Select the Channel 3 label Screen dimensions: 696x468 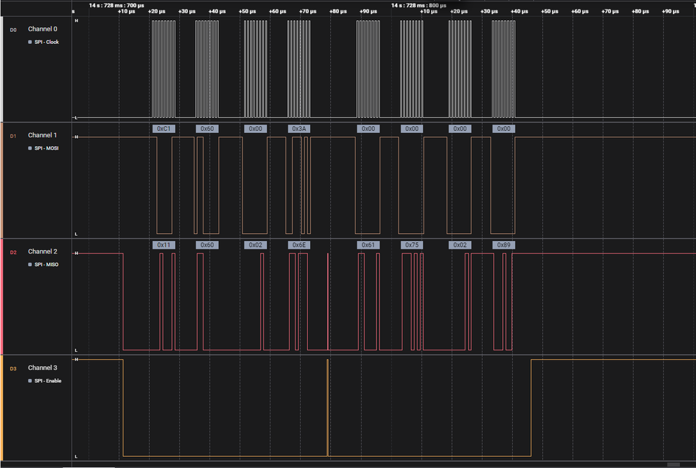coord(42,367)
